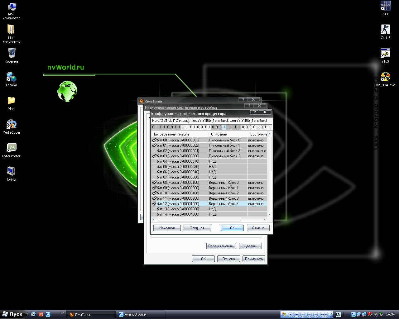Launch Avant Browser from quick launch
Screen dimensions: 399x319
click(x=48, y=314)
